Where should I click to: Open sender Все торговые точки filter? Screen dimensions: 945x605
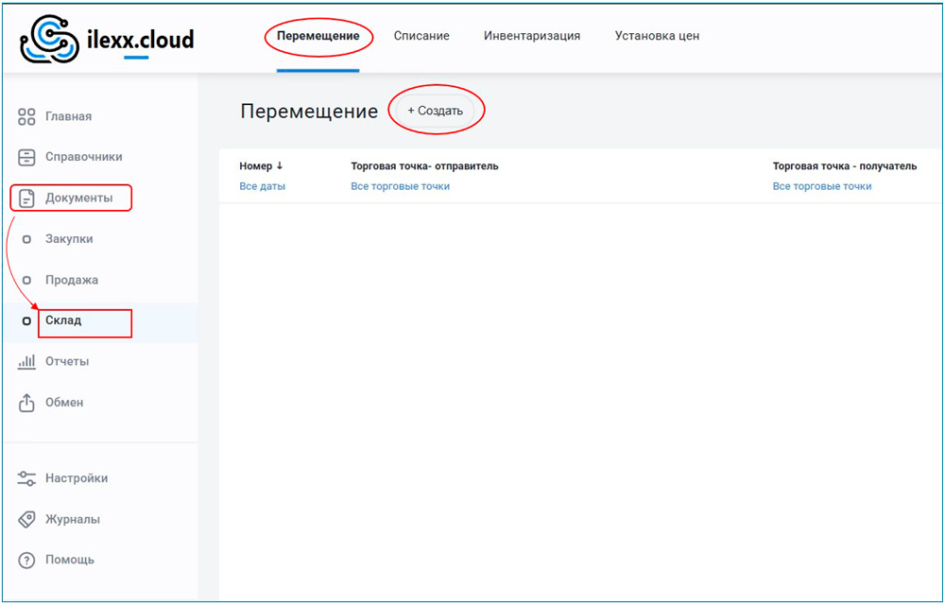[400, 186]
